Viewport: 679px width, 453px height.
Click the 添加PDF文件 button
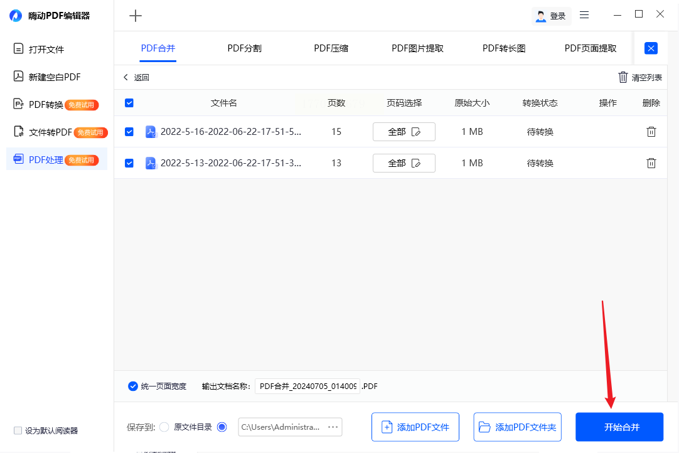coord(415,427)
